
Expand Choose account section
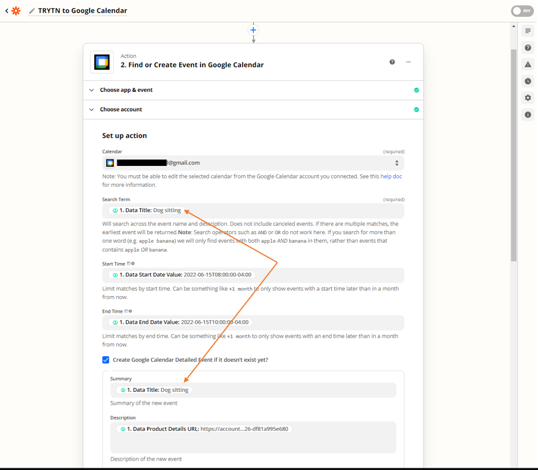253,109
